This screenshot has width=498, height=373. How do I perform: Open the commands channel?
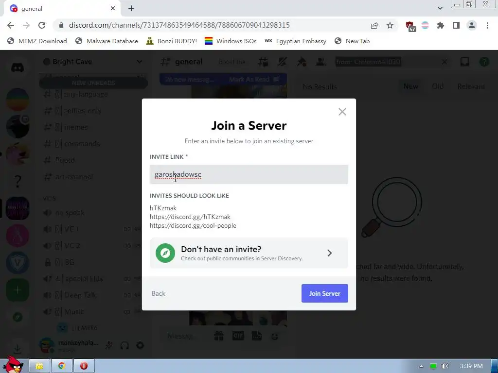tap(93, 144)
